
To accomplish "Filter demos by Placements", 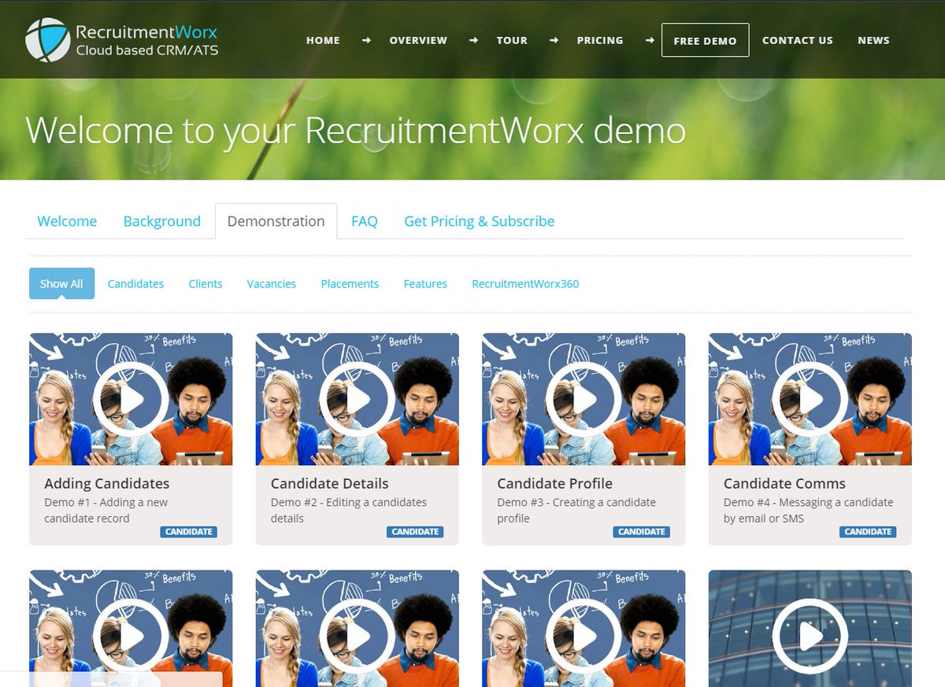I will click(x=350, y=283).
